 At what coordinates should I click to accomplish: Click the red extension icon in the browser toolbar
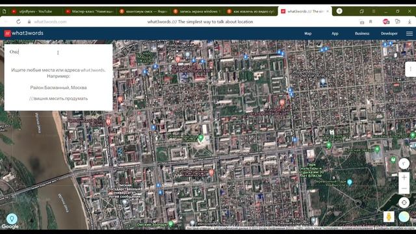386,21
